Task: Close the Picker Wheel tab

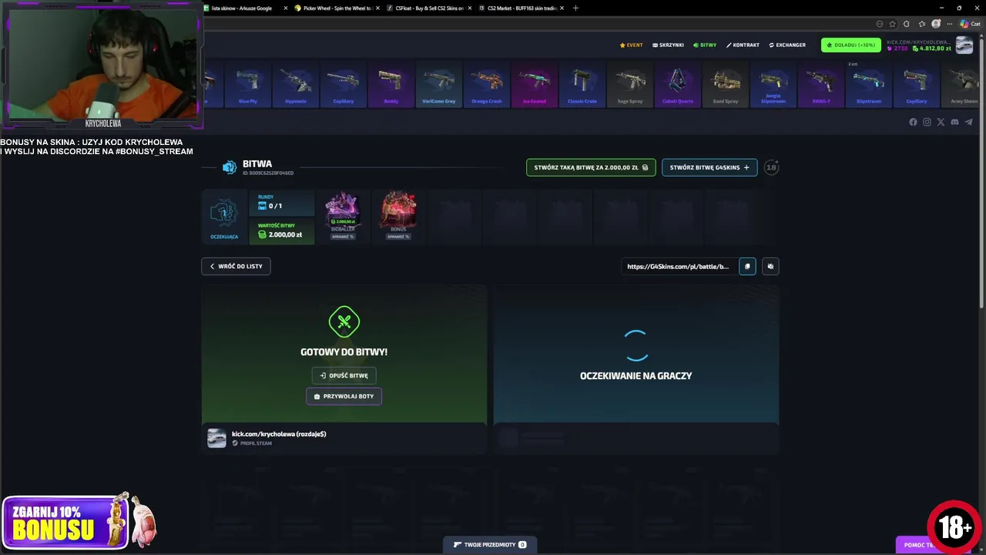Action: 377,8
